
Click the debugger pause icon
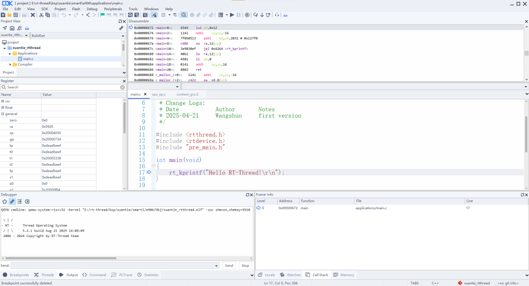239,15
